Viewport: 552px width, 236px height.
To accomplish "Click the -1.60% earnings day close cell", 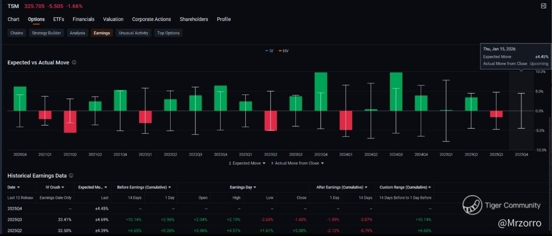I will click(x=300, y=220).
